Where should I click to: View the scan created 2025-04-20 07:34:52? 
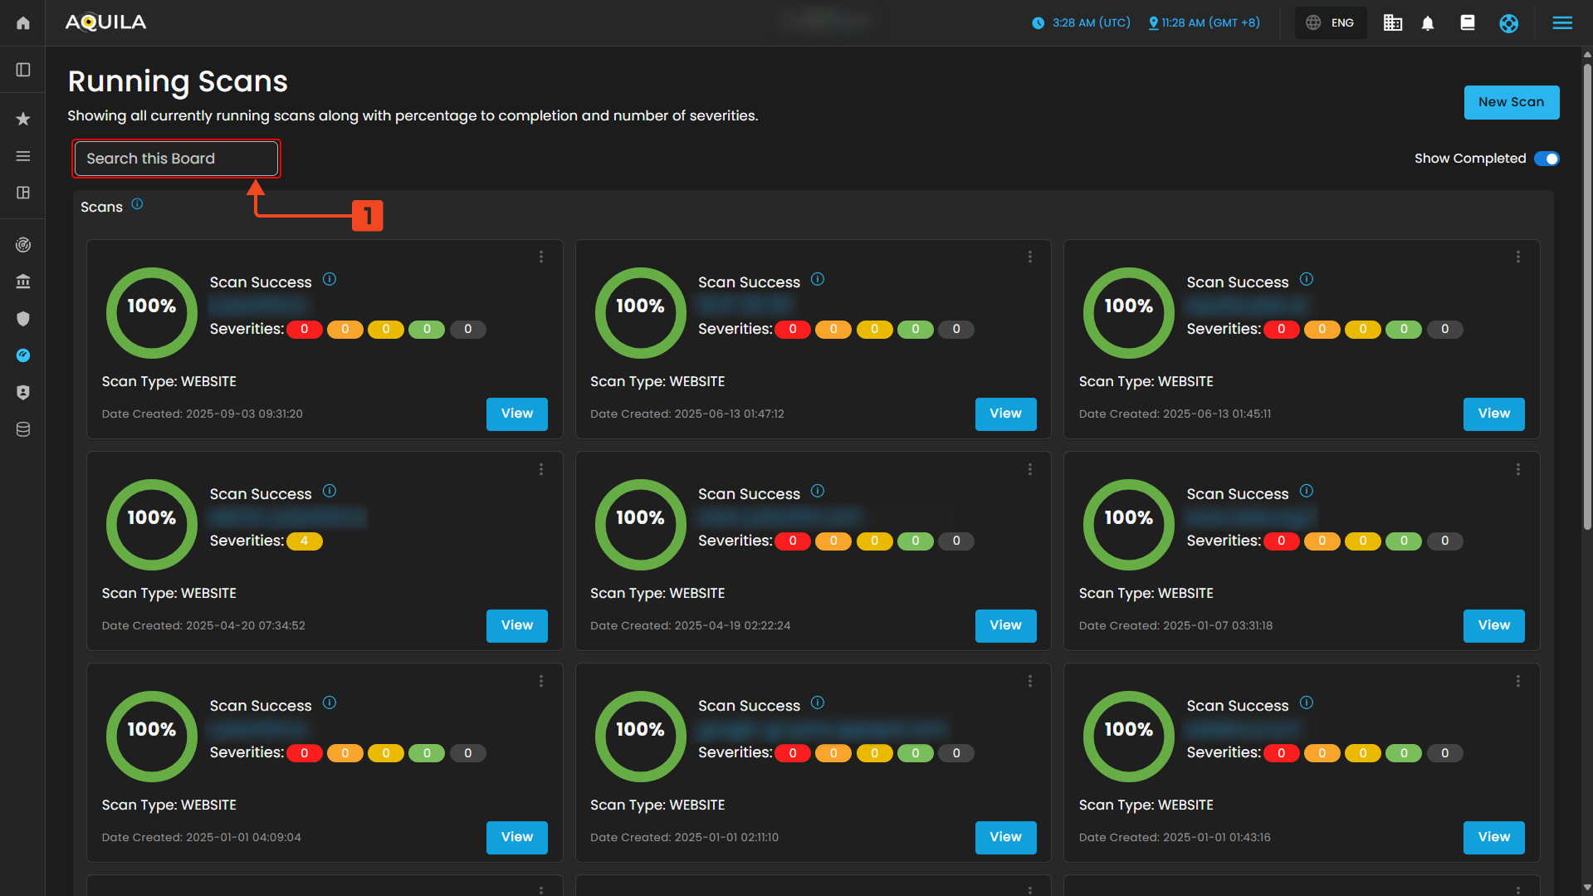(516, 625)
